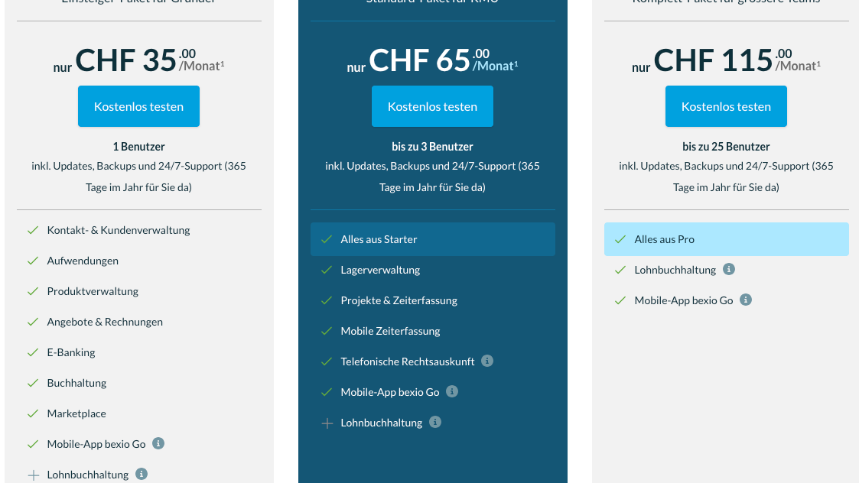The height and width of the screenshot is (483, 859).
Task: Click the E-Banking feature entry
Action: [x=71, y=352]
